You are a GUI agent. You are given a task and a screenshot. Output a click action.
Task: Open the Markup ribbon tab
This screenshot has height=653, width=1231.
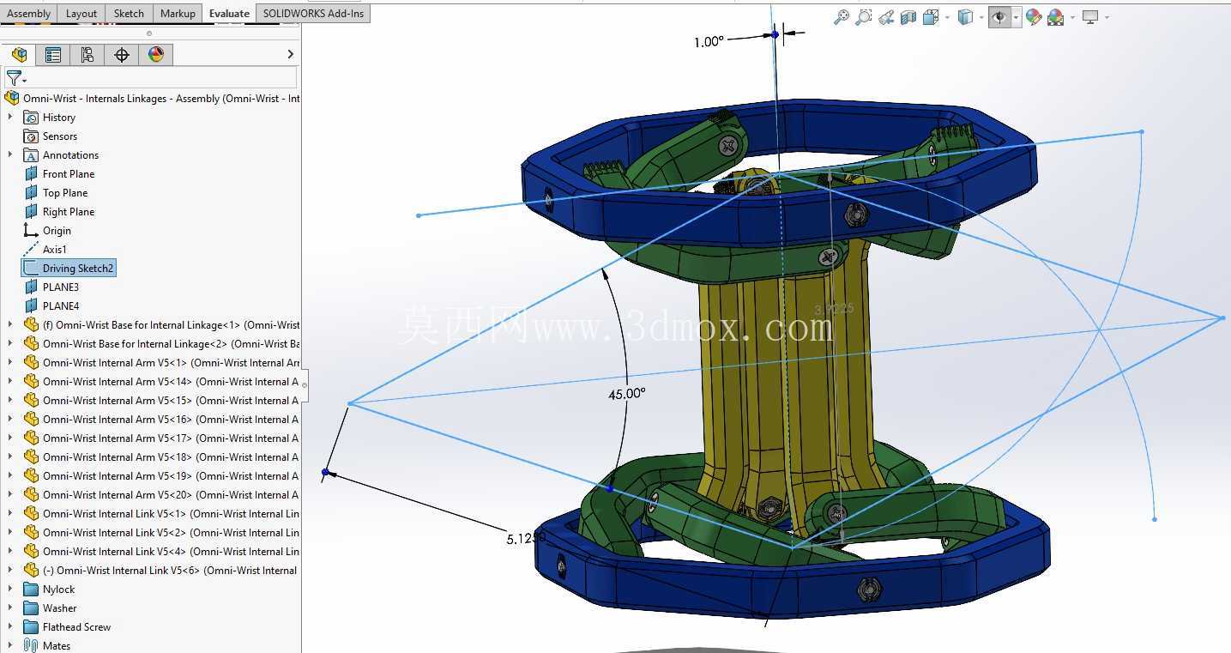click(178, 13)
